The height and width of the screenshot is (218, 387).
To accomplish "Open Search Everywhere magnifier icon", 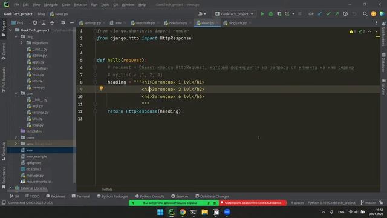I will [x=365, y=14].
